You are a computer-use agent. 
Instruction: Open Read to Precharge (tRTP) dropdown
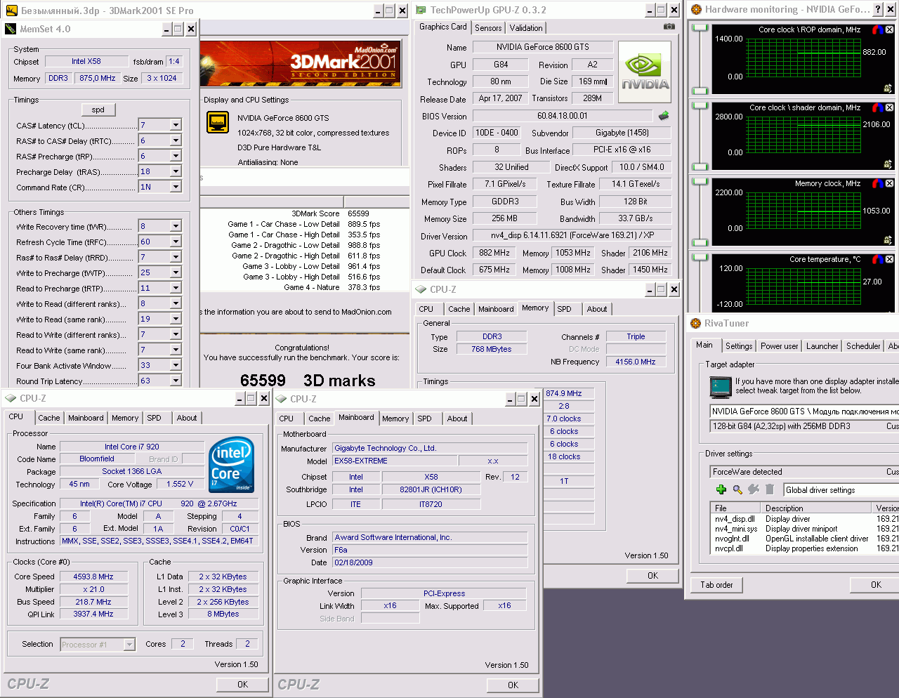pyautogui.click(x=176, y=288)
